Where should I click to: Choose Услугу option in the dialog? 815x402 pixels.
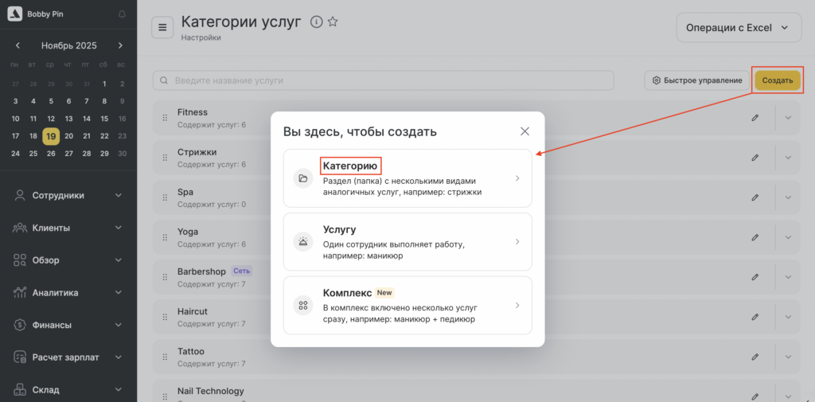407,241
